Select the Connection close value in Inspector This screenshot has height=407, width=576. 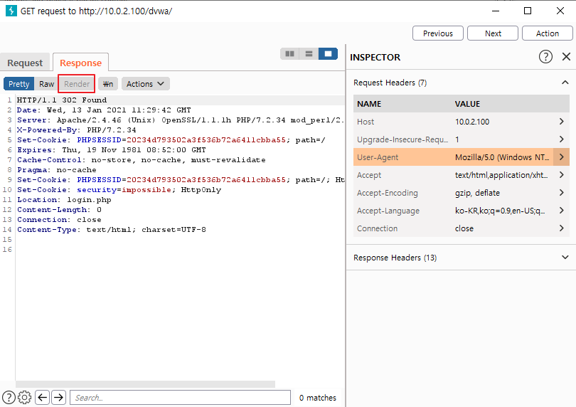(x=464, y=228)
